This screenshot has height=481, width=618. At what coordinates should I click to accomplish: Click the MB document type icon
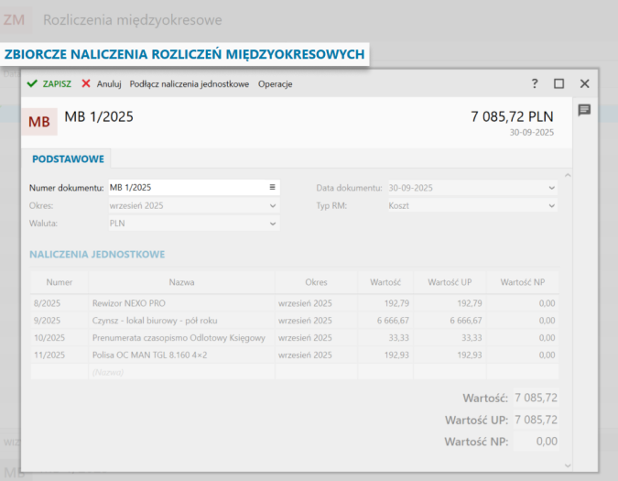39,121
